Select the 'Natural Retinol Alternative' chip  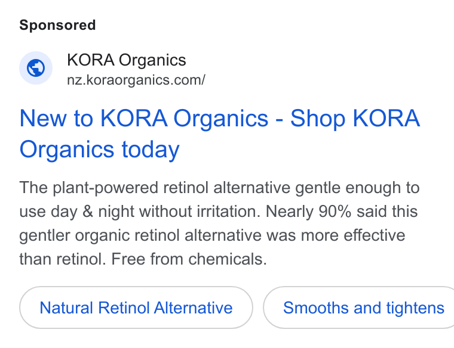[x=136, y=307]
